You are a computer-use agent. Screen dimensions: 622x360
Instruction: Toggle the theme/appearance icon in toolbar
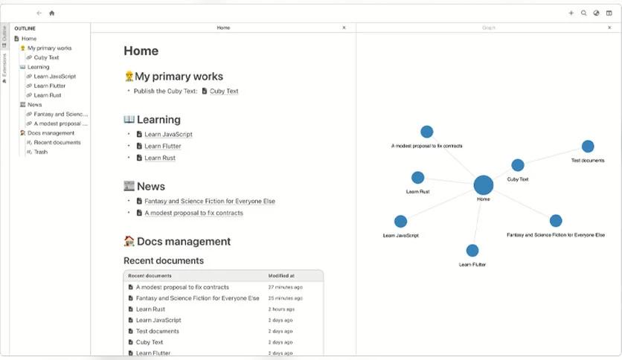[x=596, y=13]
